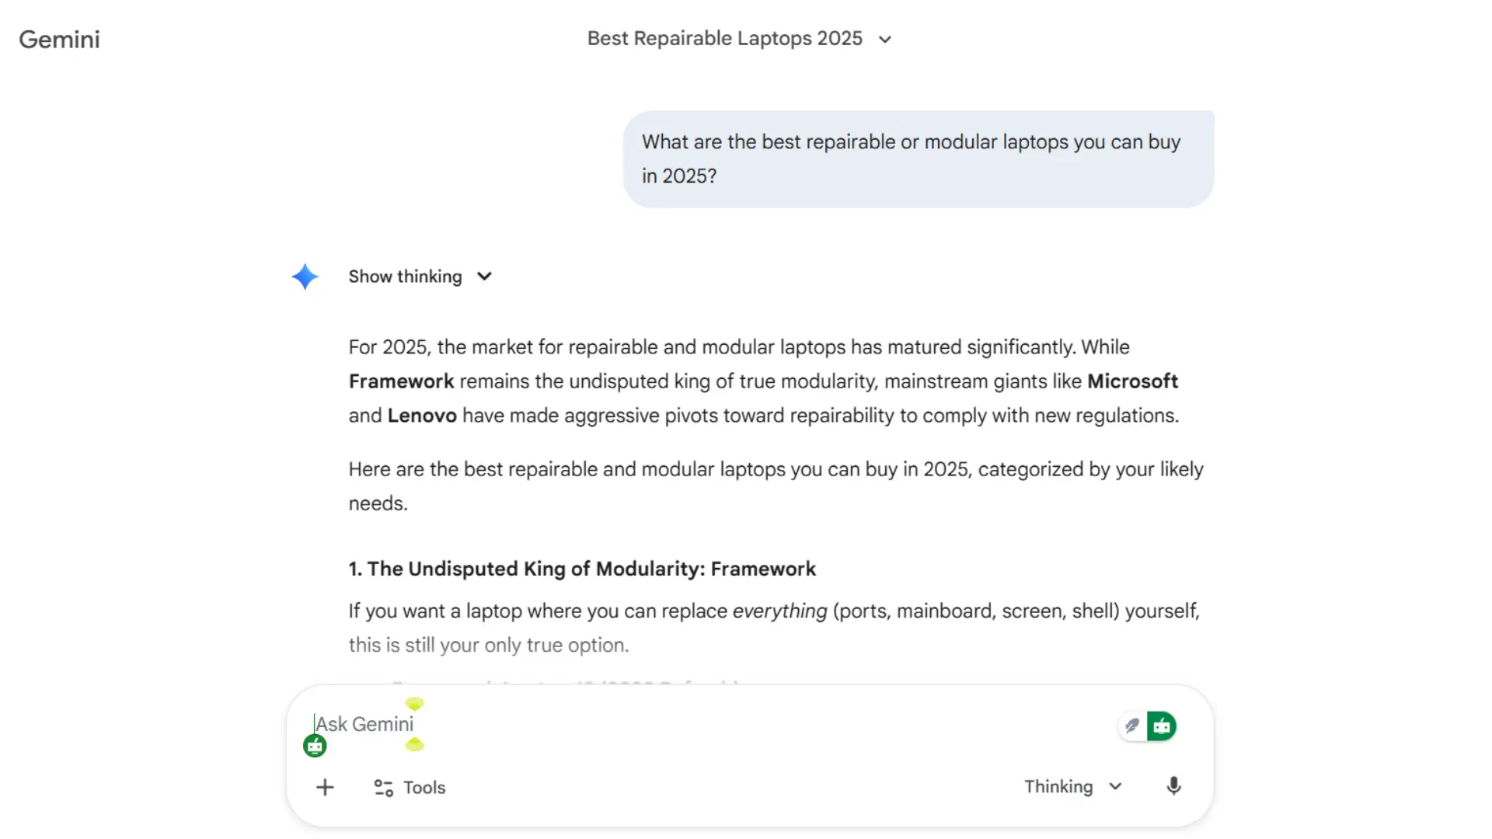
Task: Click the lower yellow marker below Ask Gemini
Action: coord(415,745)
